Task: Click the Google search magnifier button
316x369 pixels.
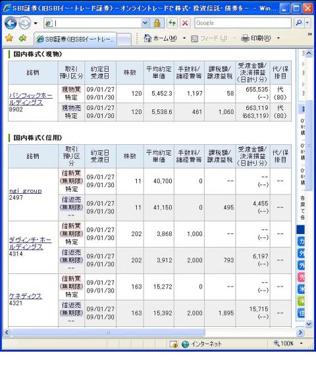Action: [x=299, y=23]
